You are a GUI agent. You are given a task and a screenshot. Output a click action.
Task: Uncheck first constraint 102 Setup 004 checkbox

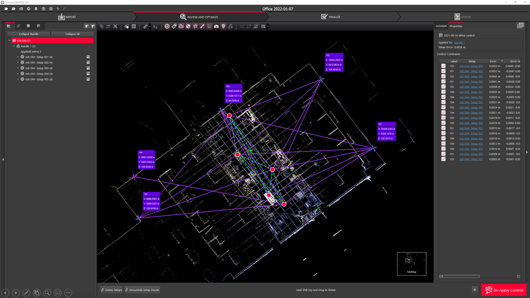click(x=443, y=66)
